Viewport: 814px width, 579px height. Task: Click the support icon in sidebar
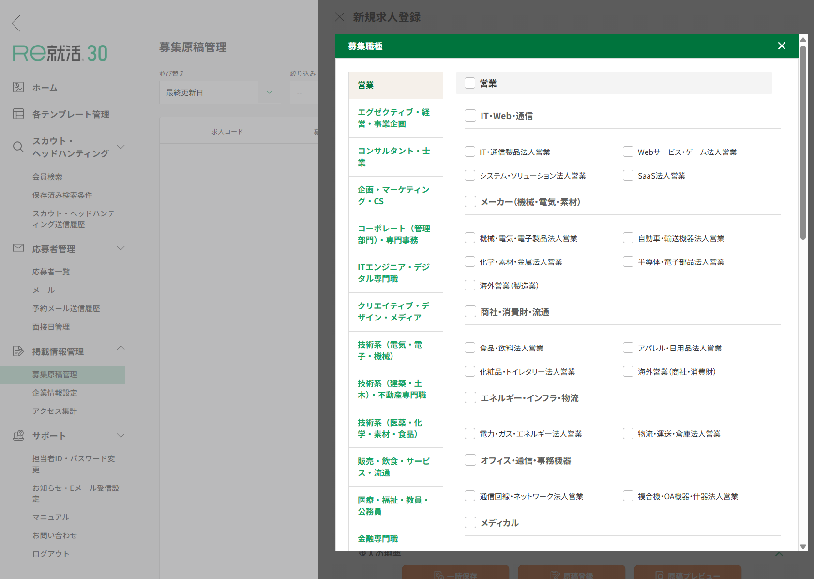pos(18,435)
